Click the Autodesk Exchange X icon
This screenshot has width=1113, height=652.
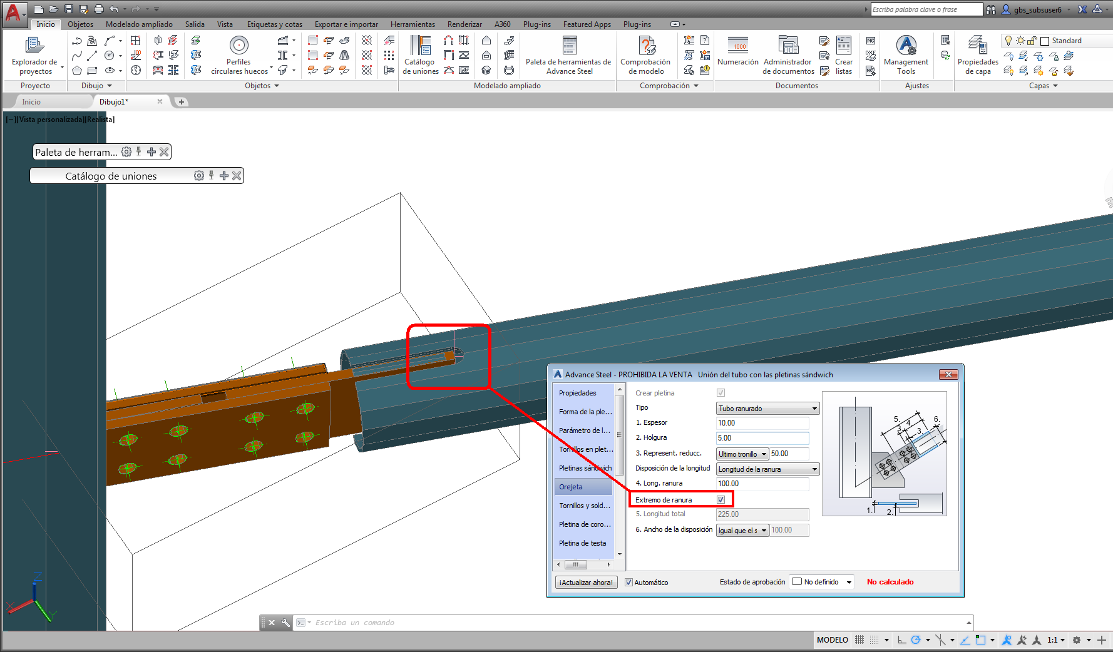point(1082,9)
